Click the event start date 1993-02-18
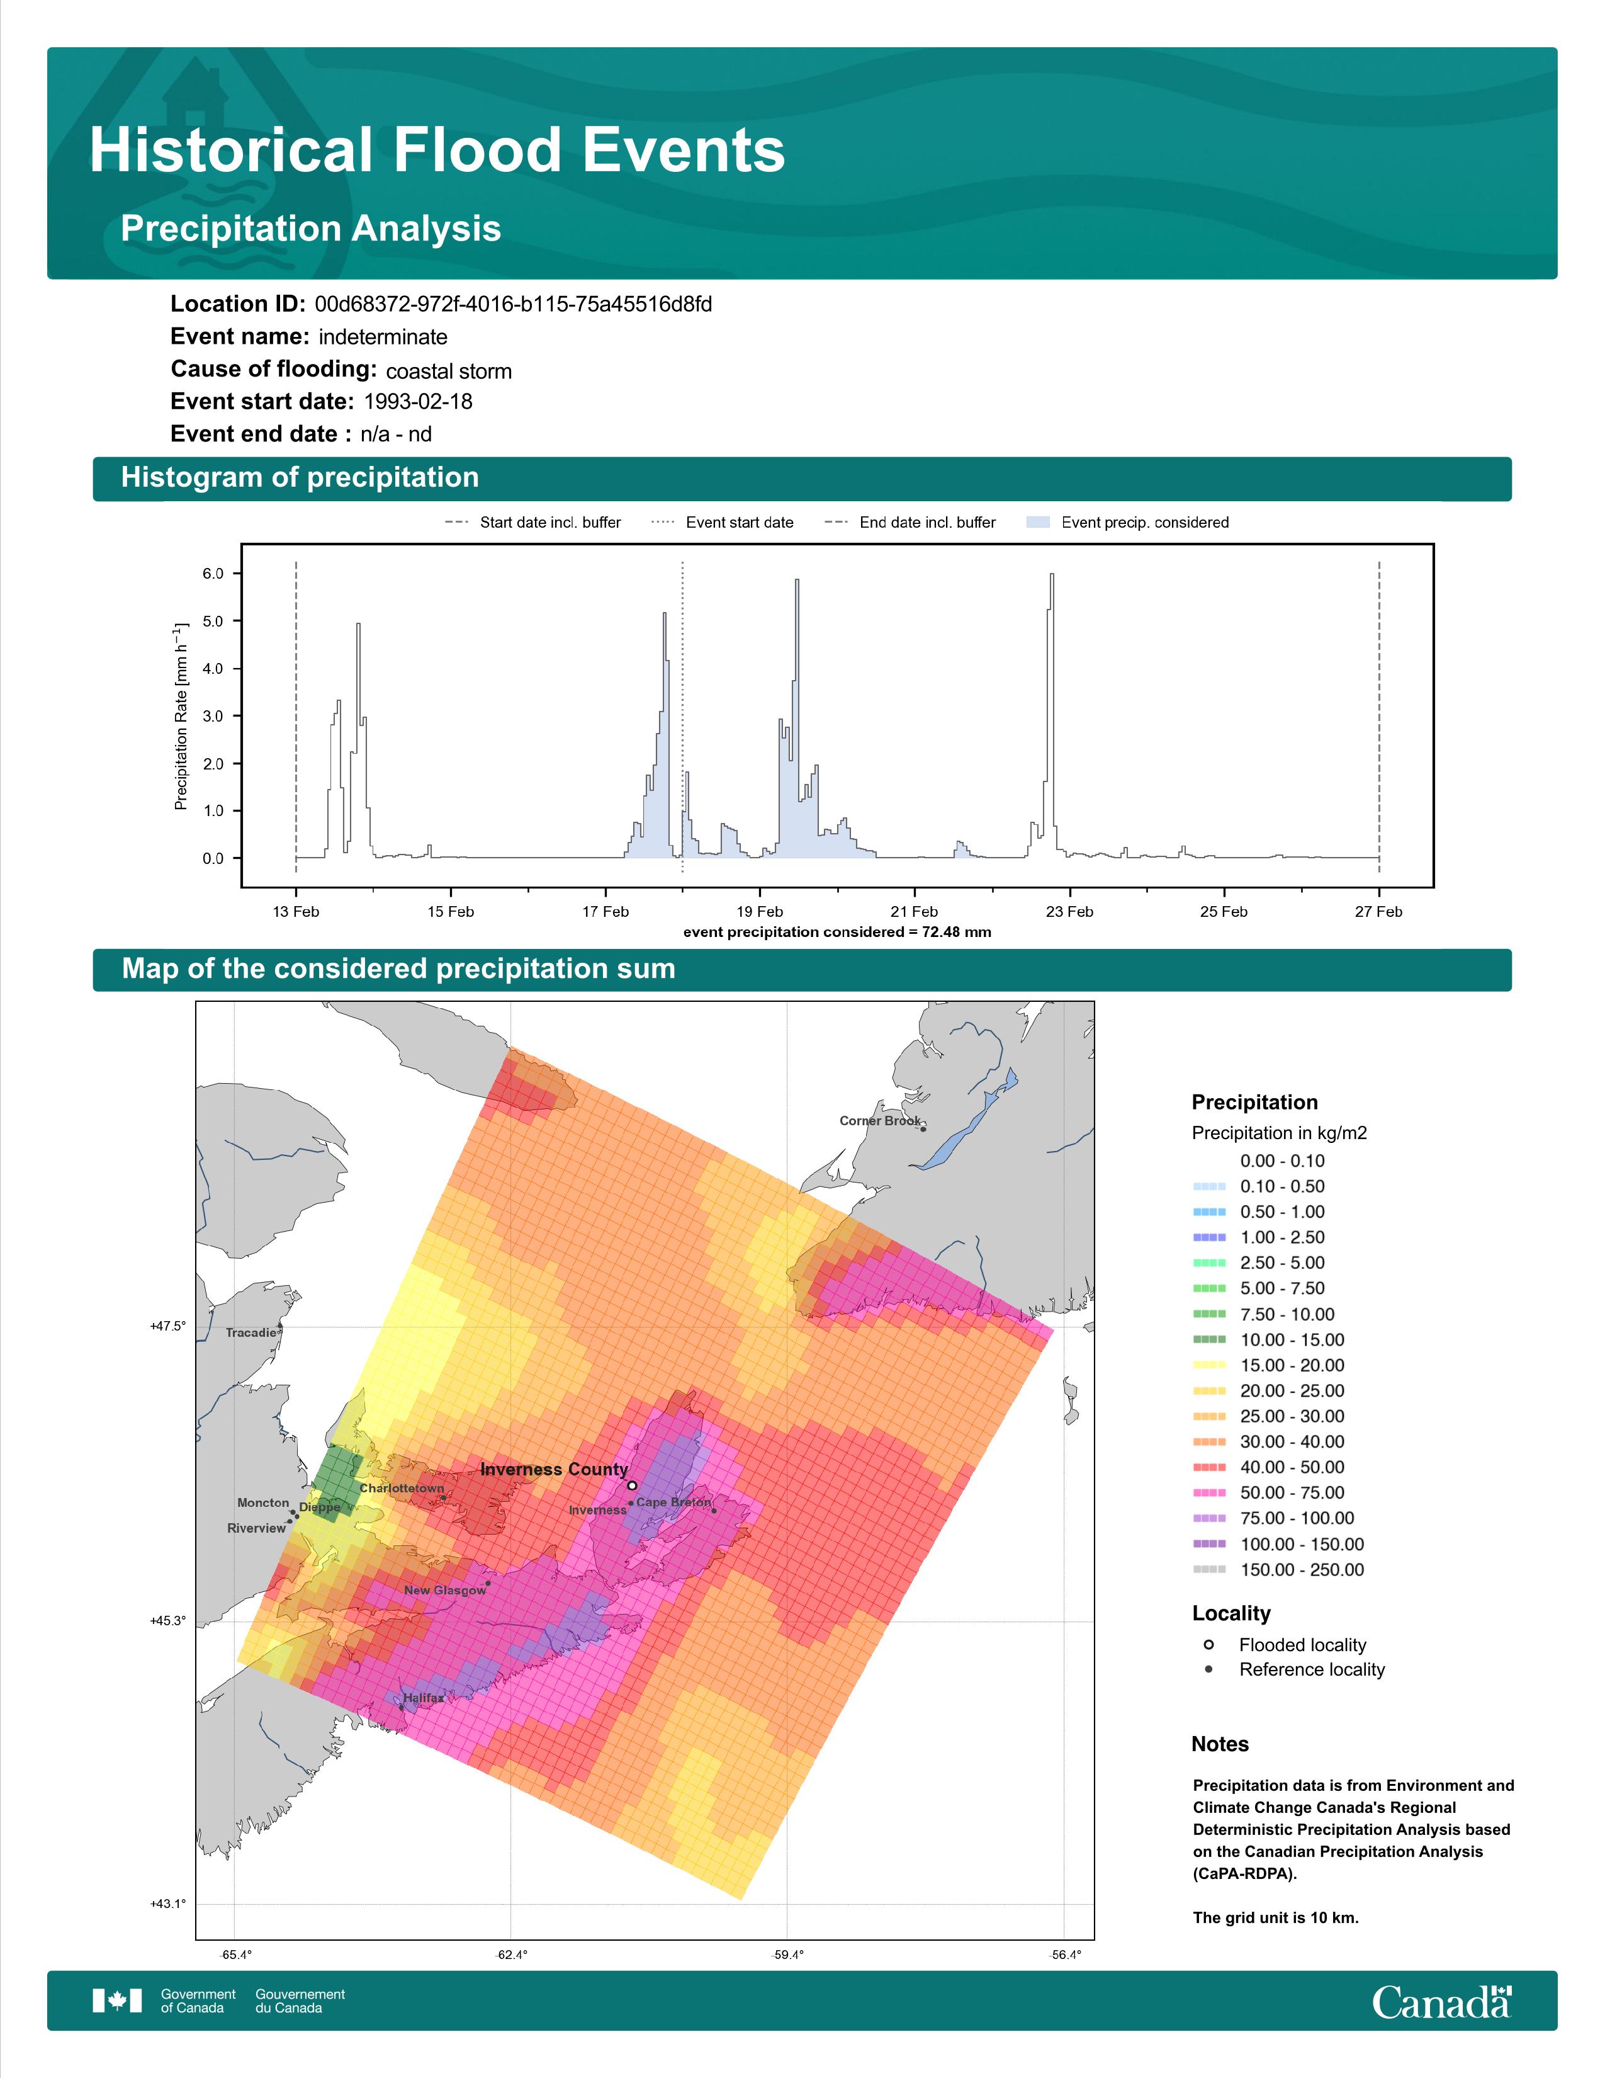Screen dimensions: 1605x2078 (x=419, y=402)
